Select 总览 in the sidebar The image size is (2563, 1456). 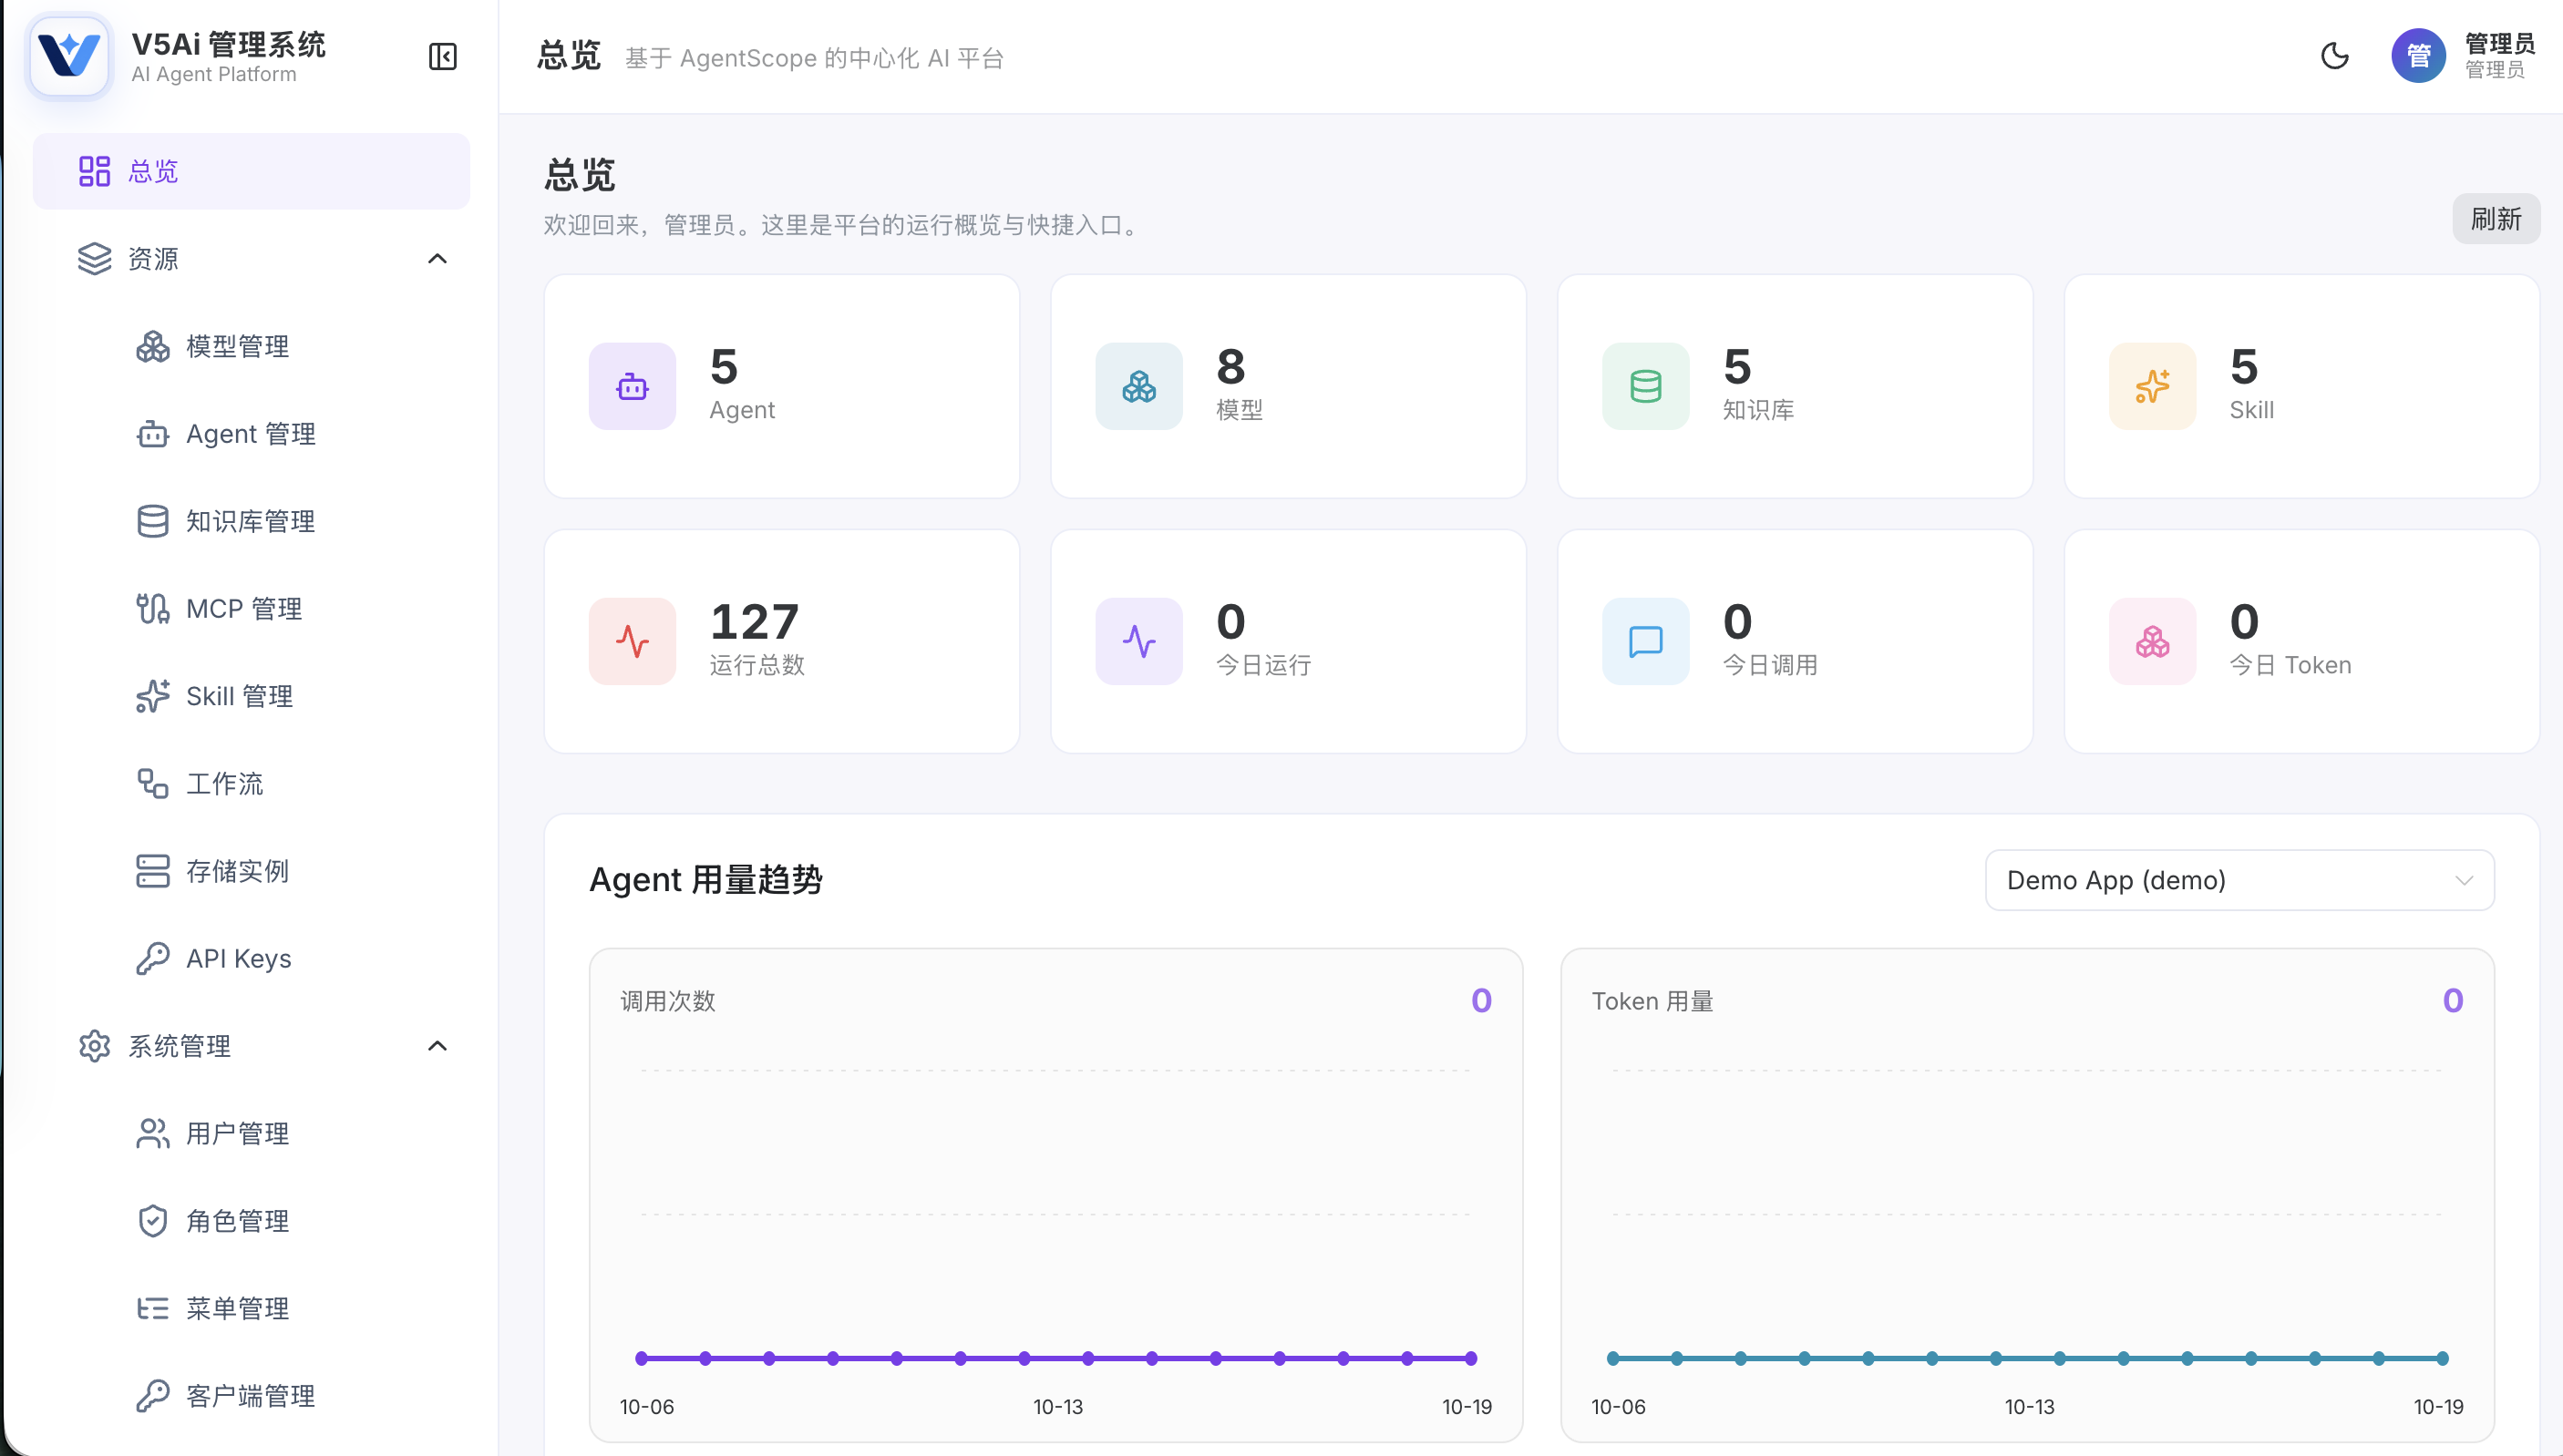click(251, 171)
